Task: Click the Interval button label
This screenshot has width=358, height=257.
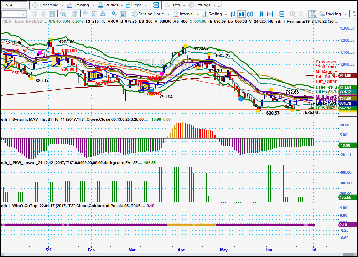Action: (187, 14)
